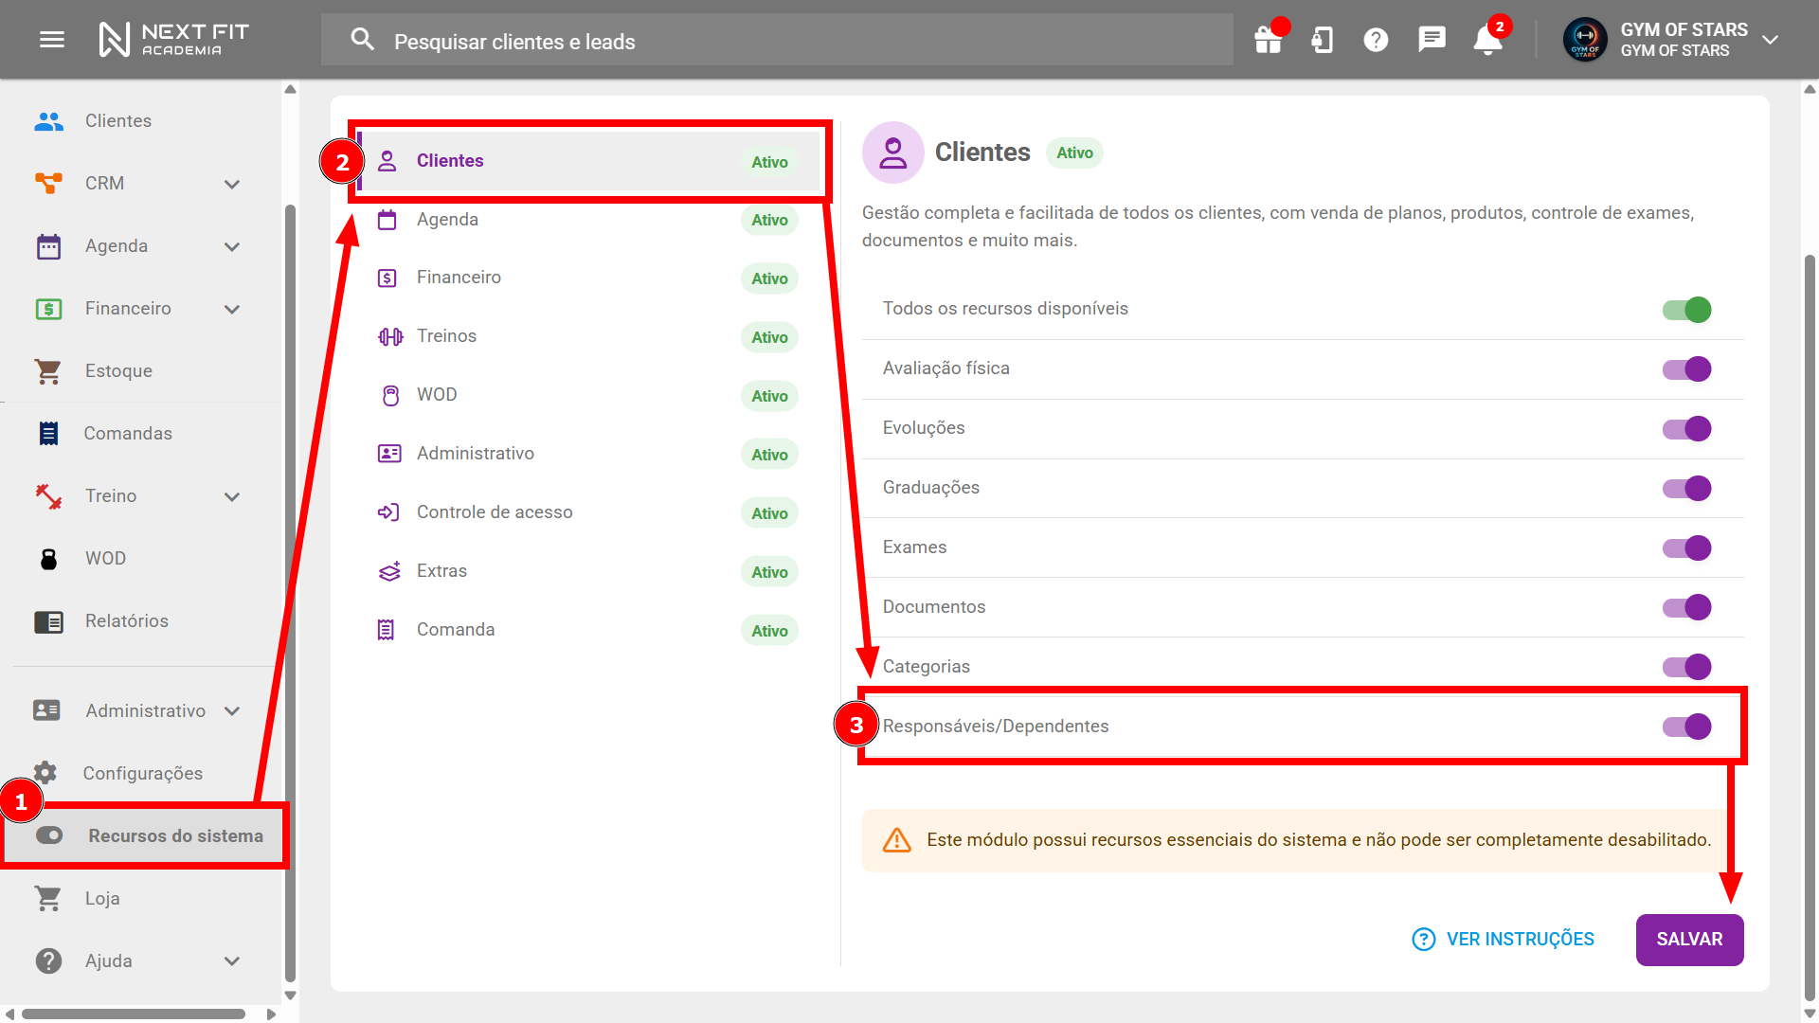Expand the Financeiro sidebar chevron
This screenshot has width=1819, height=1023.
[x=232, y=309]
